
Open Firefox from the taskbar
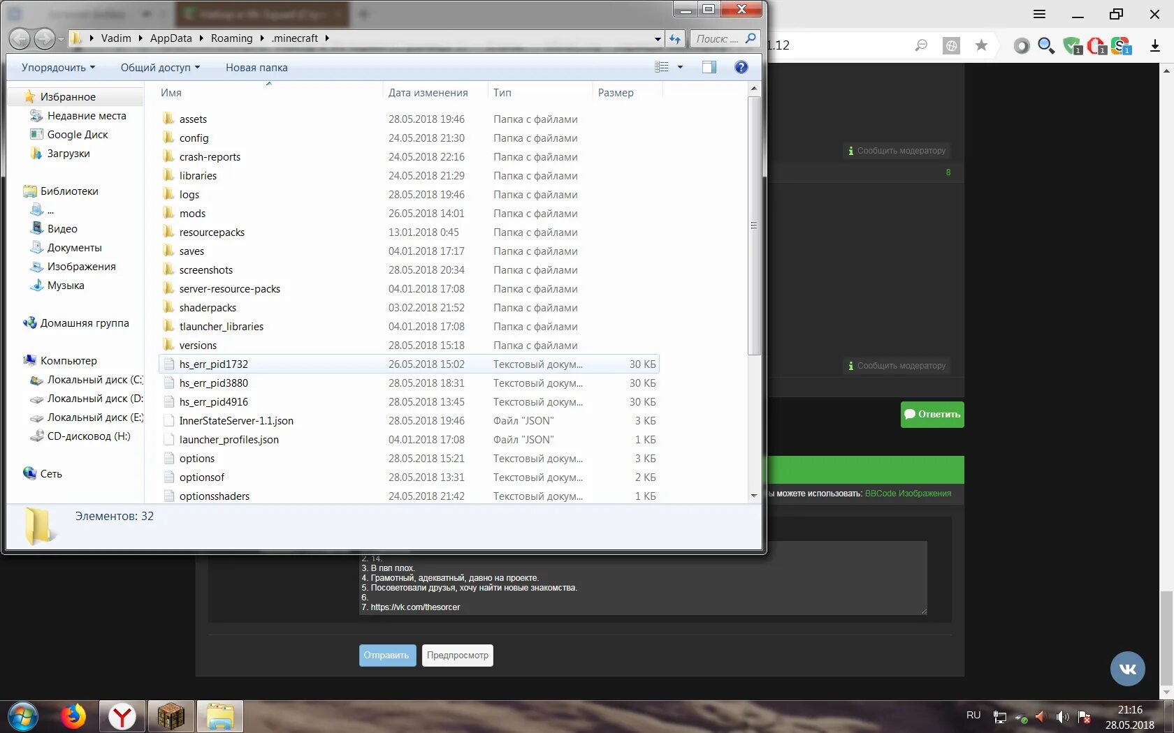click(73, 717)
